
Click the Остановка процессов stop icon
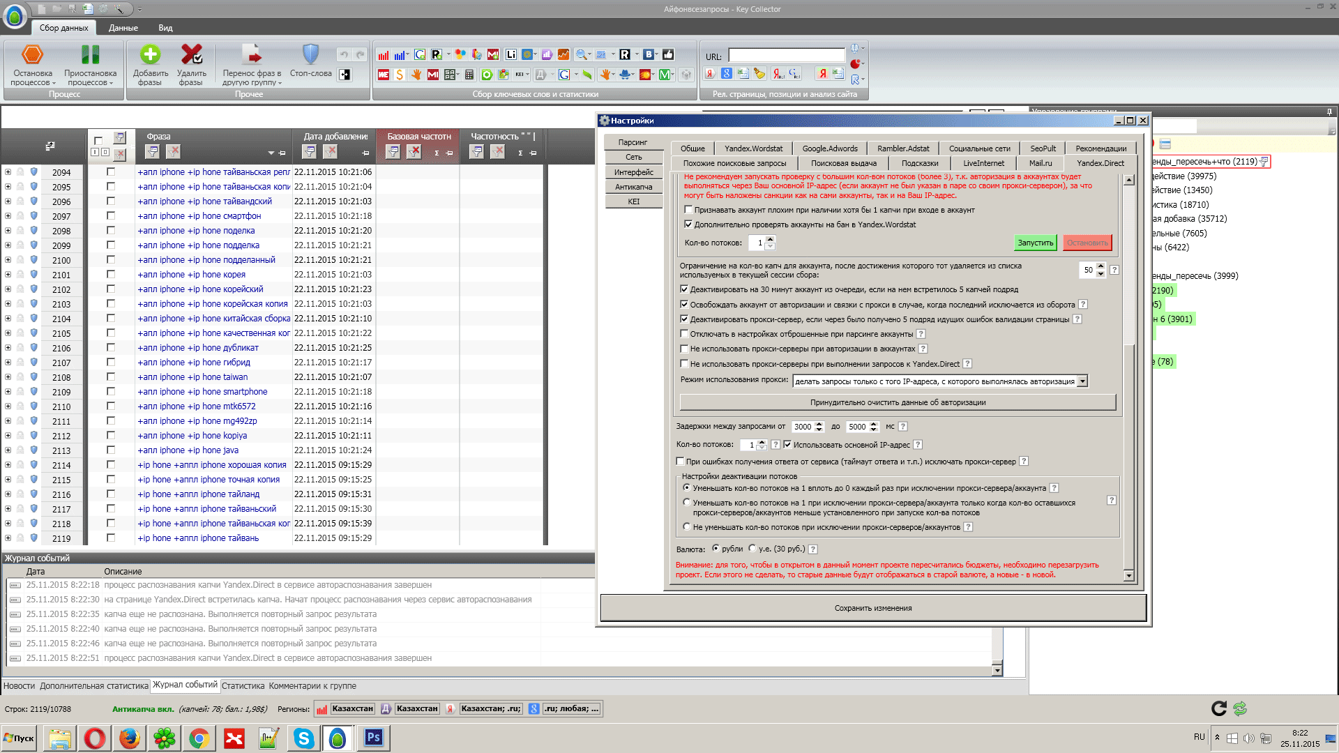[32, 55]
